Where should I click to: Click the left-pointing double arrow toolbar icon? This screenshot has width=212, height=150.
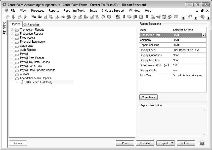click(40, 17)
